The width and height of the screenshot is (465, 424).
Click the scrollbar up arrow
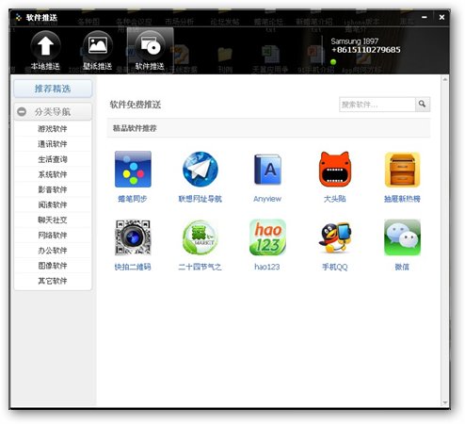(x=445, y=79)
